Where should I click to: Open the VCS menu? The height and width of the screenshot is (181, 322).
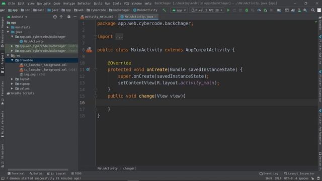click(x=126, y=4)
